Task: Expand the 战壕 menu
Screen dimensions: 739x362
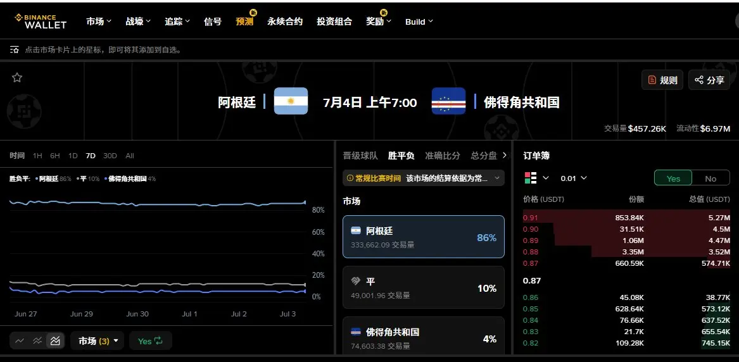Action: [138, 21]
